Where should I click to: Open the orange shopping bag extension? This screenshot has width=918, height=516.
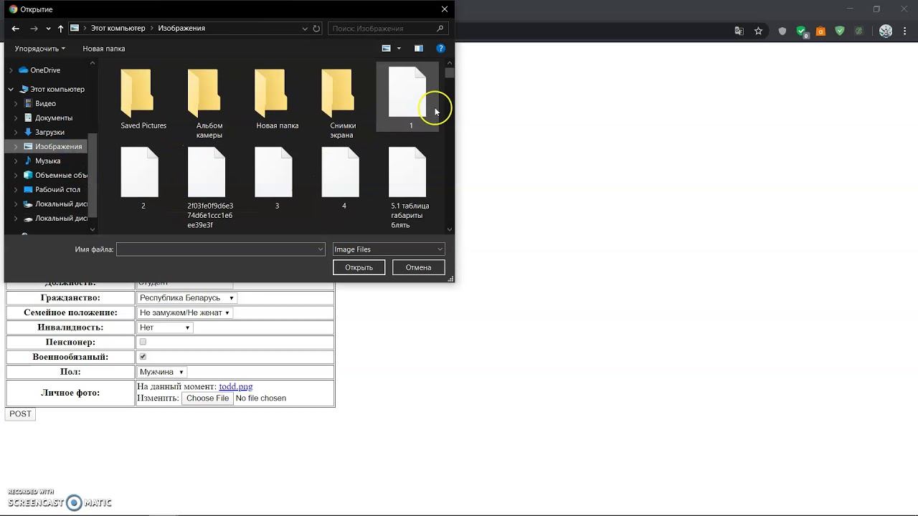[x=820, y=31]
